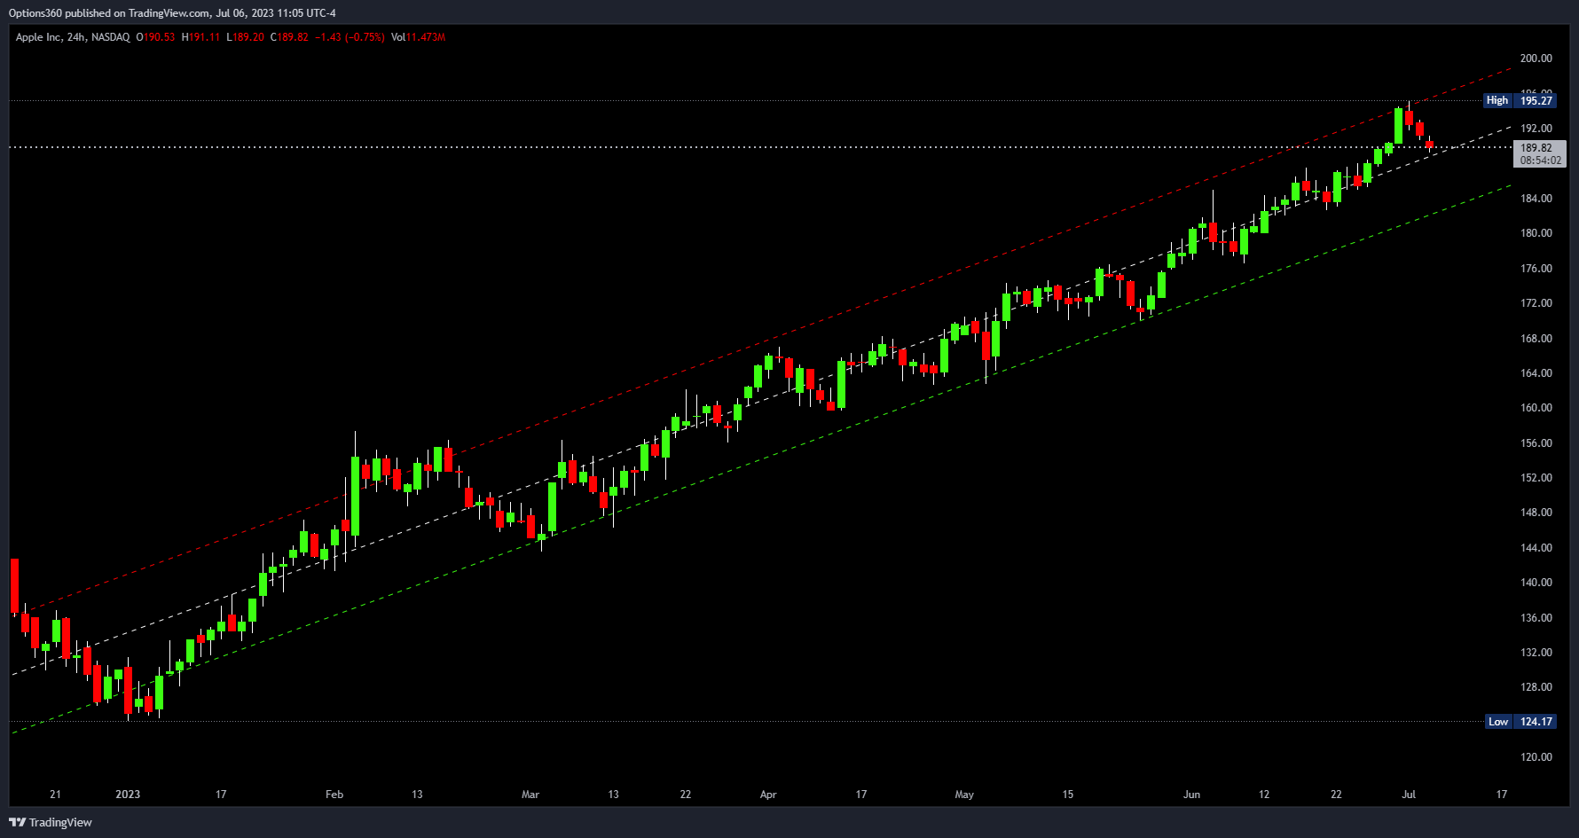
Task: Click the 'Apple Inc, 24h, NASDAQ' symbol title
Action: coord(73,37)
